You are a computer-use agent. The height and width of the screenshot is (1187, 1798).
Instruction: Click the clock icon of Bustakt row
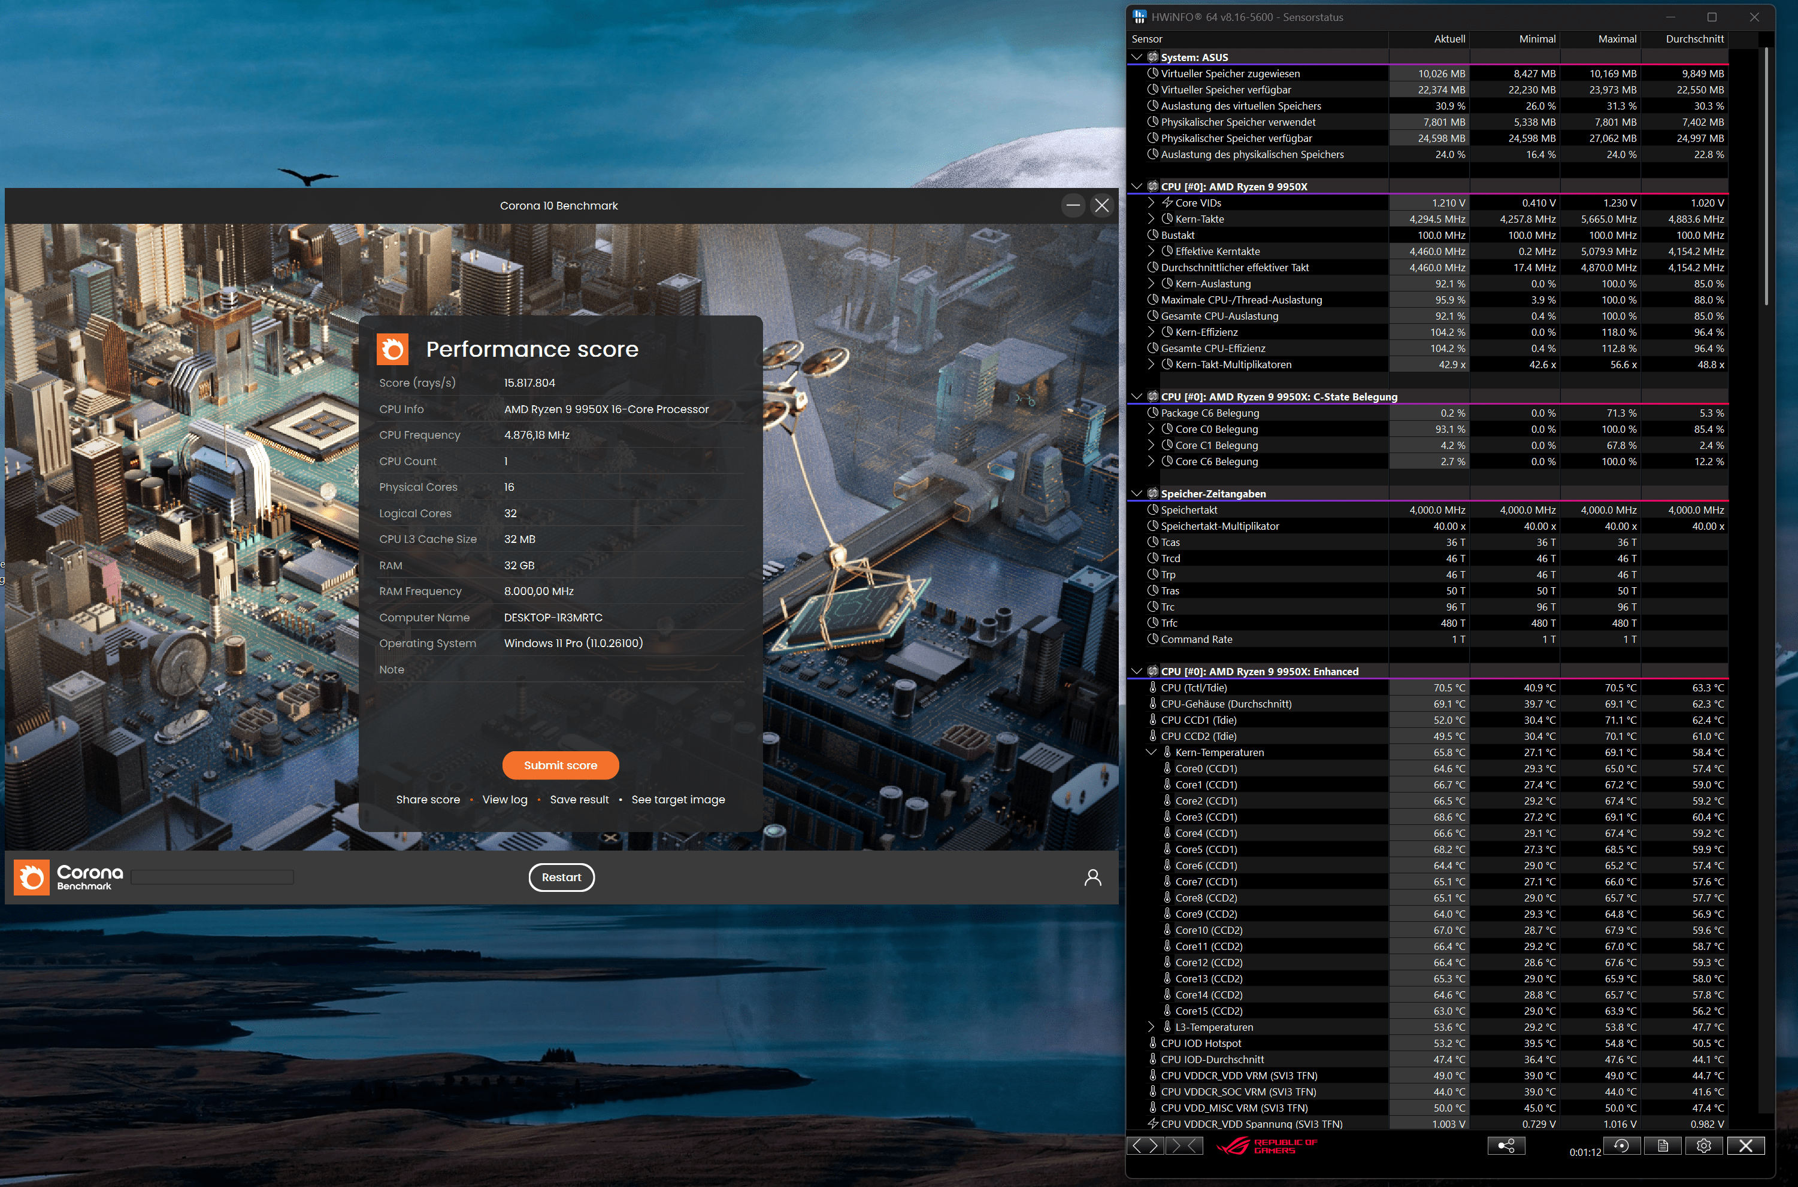pyautogui.click(x=1153, y=235)
